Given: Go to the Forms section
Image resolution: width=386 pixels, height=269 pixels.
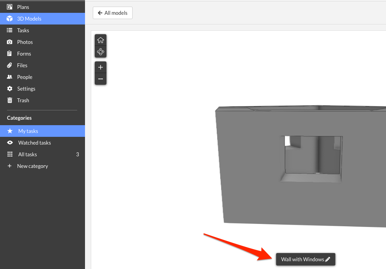Looking at the screenshot, I should [24, 54].
